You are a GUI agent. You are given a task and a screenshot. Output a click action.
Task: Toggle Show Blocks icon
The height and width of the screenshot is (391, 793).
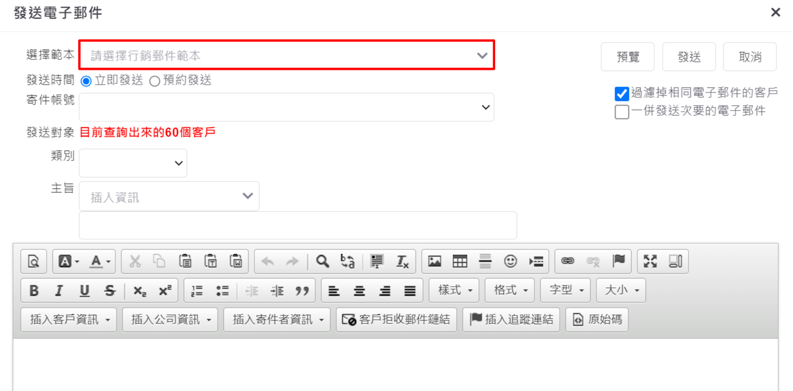tap(676, 261)
